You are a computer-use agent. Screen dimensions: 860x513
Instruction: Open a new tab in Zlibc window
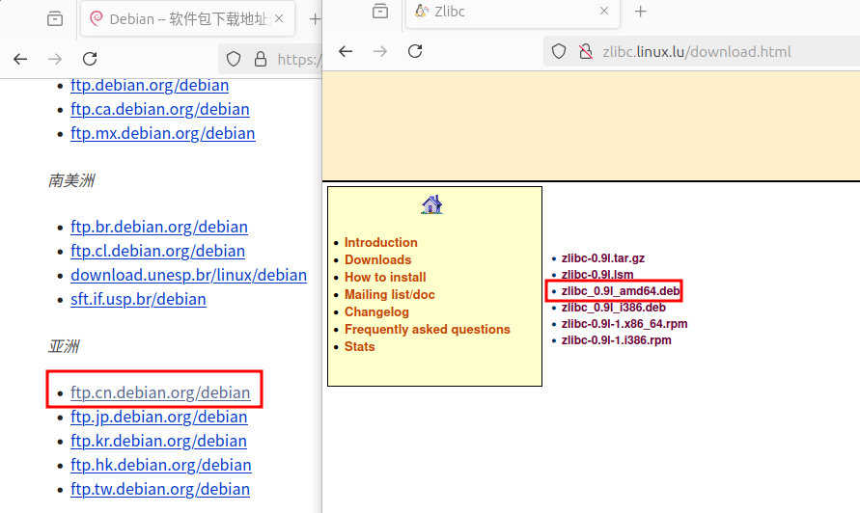point(641,11)
